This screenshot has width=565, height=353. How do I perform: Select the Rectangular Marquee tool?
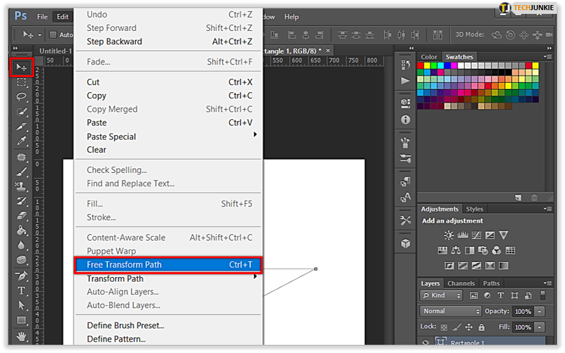[x=22, y=82]
